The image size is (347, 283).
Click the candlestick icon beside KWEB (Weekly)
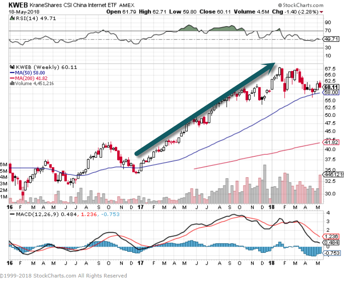pos(12,67)
